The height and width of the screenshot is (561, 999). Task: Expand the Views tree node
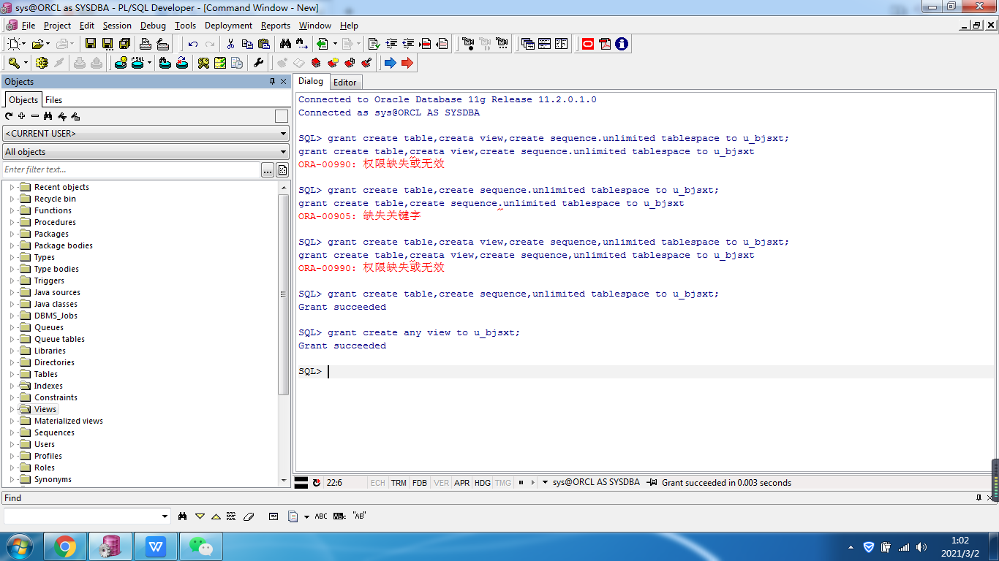pyautogui.click(x=12, y=409)
